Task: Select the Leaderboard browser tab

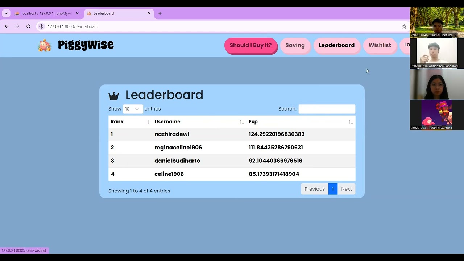Action: [x=119, y=13]
